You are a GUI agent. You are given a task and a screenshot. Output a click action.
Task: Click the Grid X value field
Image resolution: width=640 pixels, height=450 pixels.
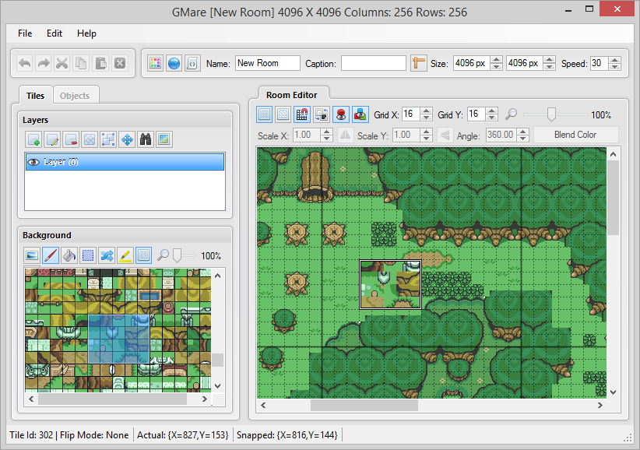tap(412, 114)
